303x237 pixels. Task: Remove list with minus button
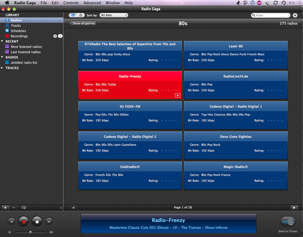(14, 208)
